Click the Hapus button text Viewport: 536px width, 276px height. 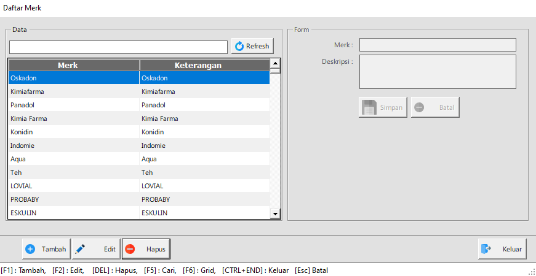156,249
